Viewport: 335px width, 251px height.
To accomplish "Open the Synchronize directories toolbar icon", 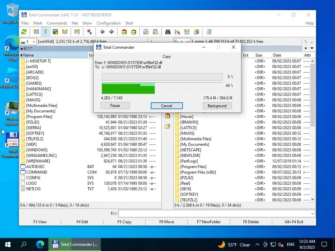I will pos(187,32).
